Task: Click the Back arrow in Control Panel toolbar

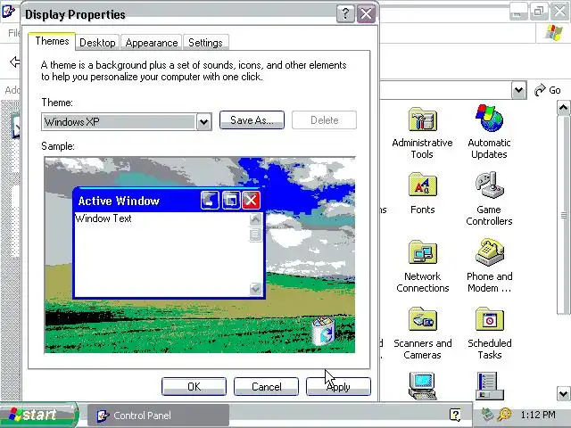Action: pyautogui.click(x=14, y=62)
